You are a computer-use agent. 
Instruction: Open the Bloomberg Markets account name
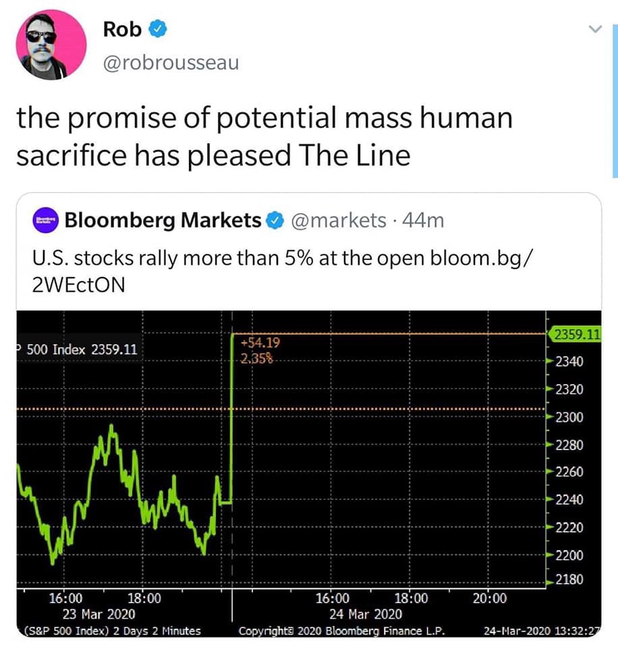click(162, 220)
